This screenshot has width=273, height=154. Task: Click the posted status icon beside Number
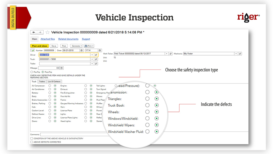tap(32, 50)
